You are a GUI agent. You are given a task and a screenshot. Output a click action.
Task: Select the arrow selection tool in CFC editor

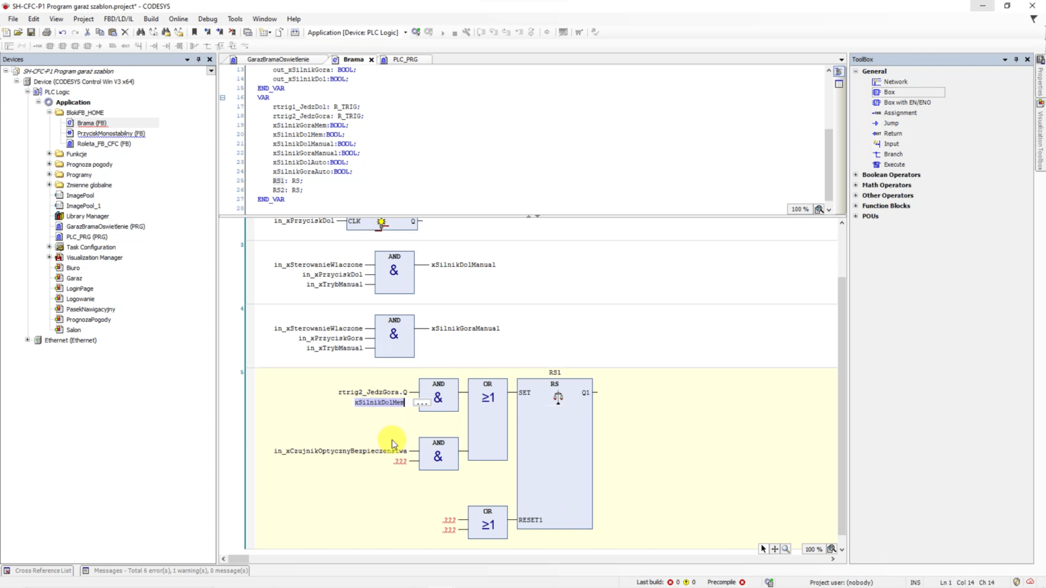point(763,549)
